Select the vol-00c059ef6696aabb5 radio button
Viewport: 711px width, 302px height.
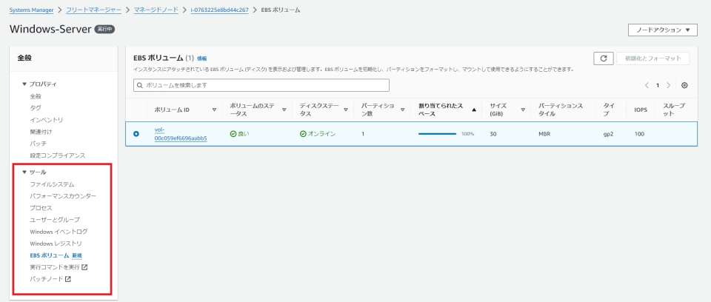coord(136,134)
